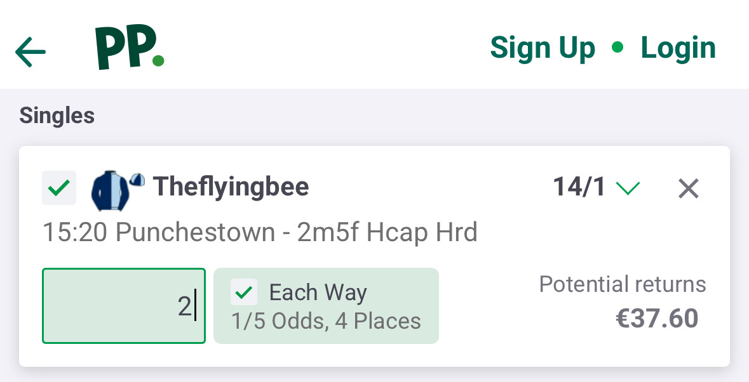The image size is (749, 382).
Task: Click the 15:20 Punchestown race details
Action: pyautogui.click(x=260, y=233)
